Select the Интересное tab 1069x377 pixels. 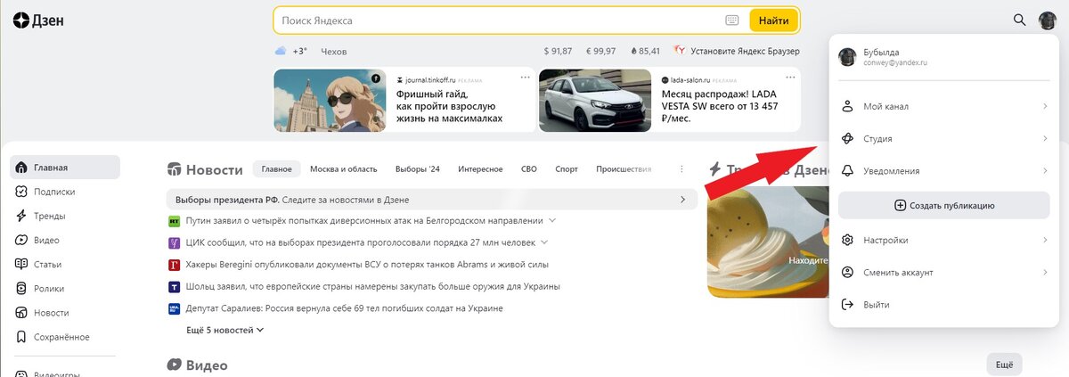(x=480, y=168)
